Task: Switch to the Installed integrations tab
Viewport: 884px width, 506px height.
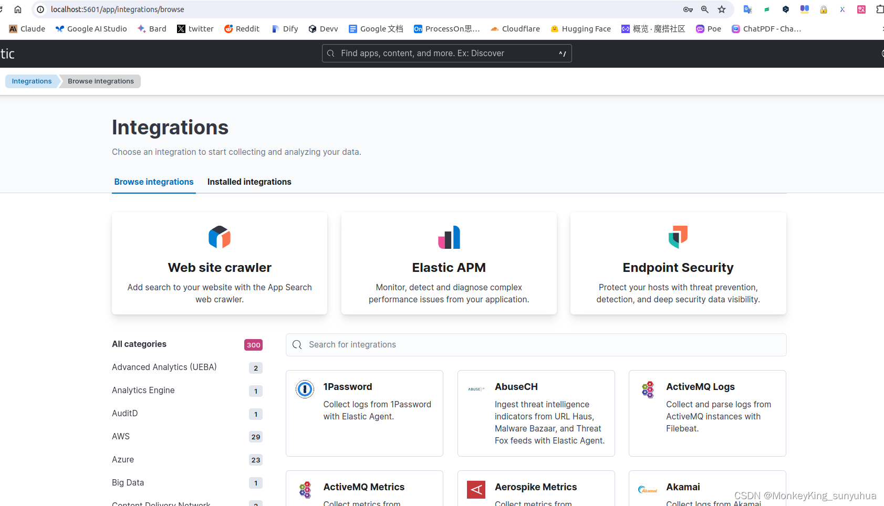Action: coord(249,182)
